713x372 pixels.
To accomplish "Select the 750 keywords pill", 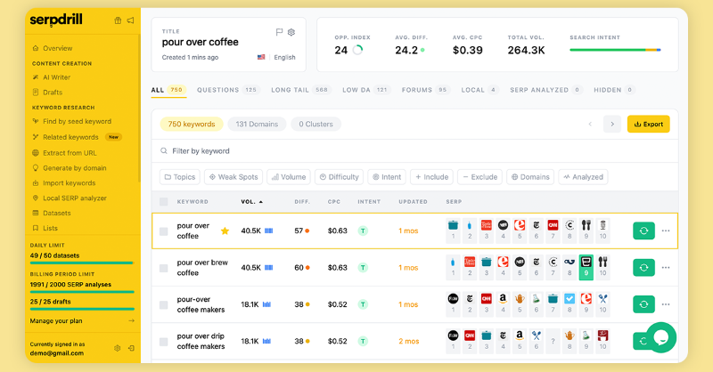I will coord(192,124).
